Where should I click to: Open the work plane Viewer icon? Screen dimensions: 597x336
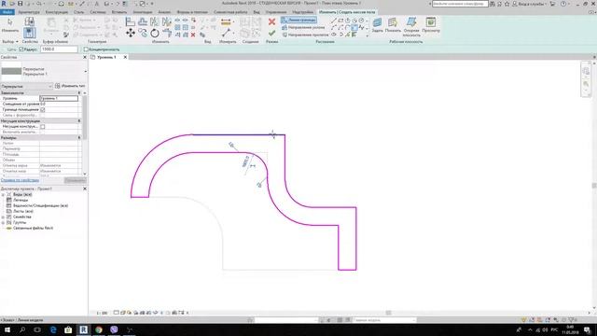tap(431, 24)
